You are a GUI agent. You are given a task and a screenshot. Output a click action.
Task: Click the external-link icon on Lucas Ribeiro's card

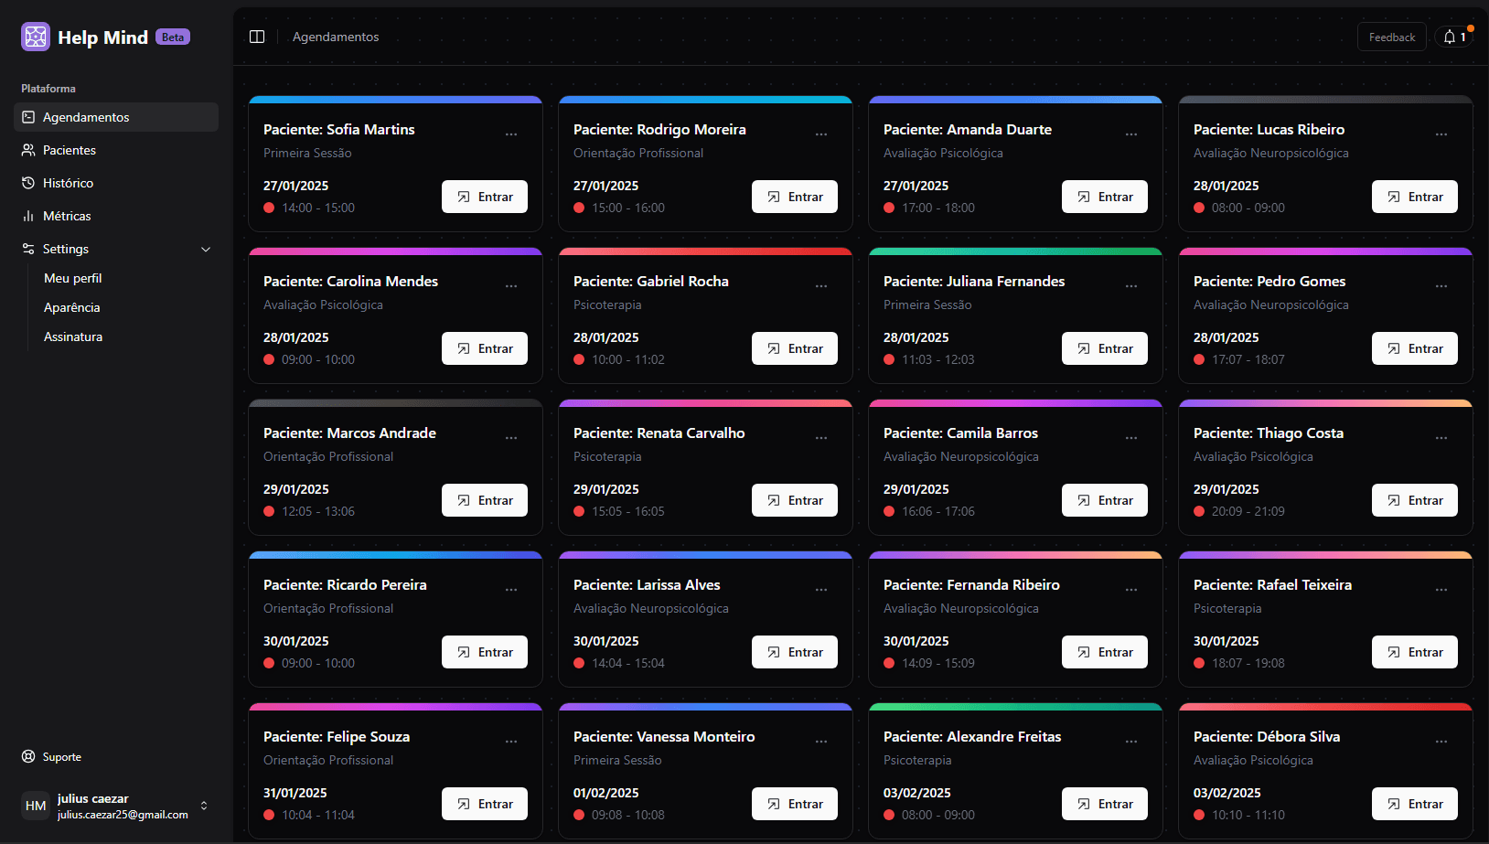(1393, 196)
